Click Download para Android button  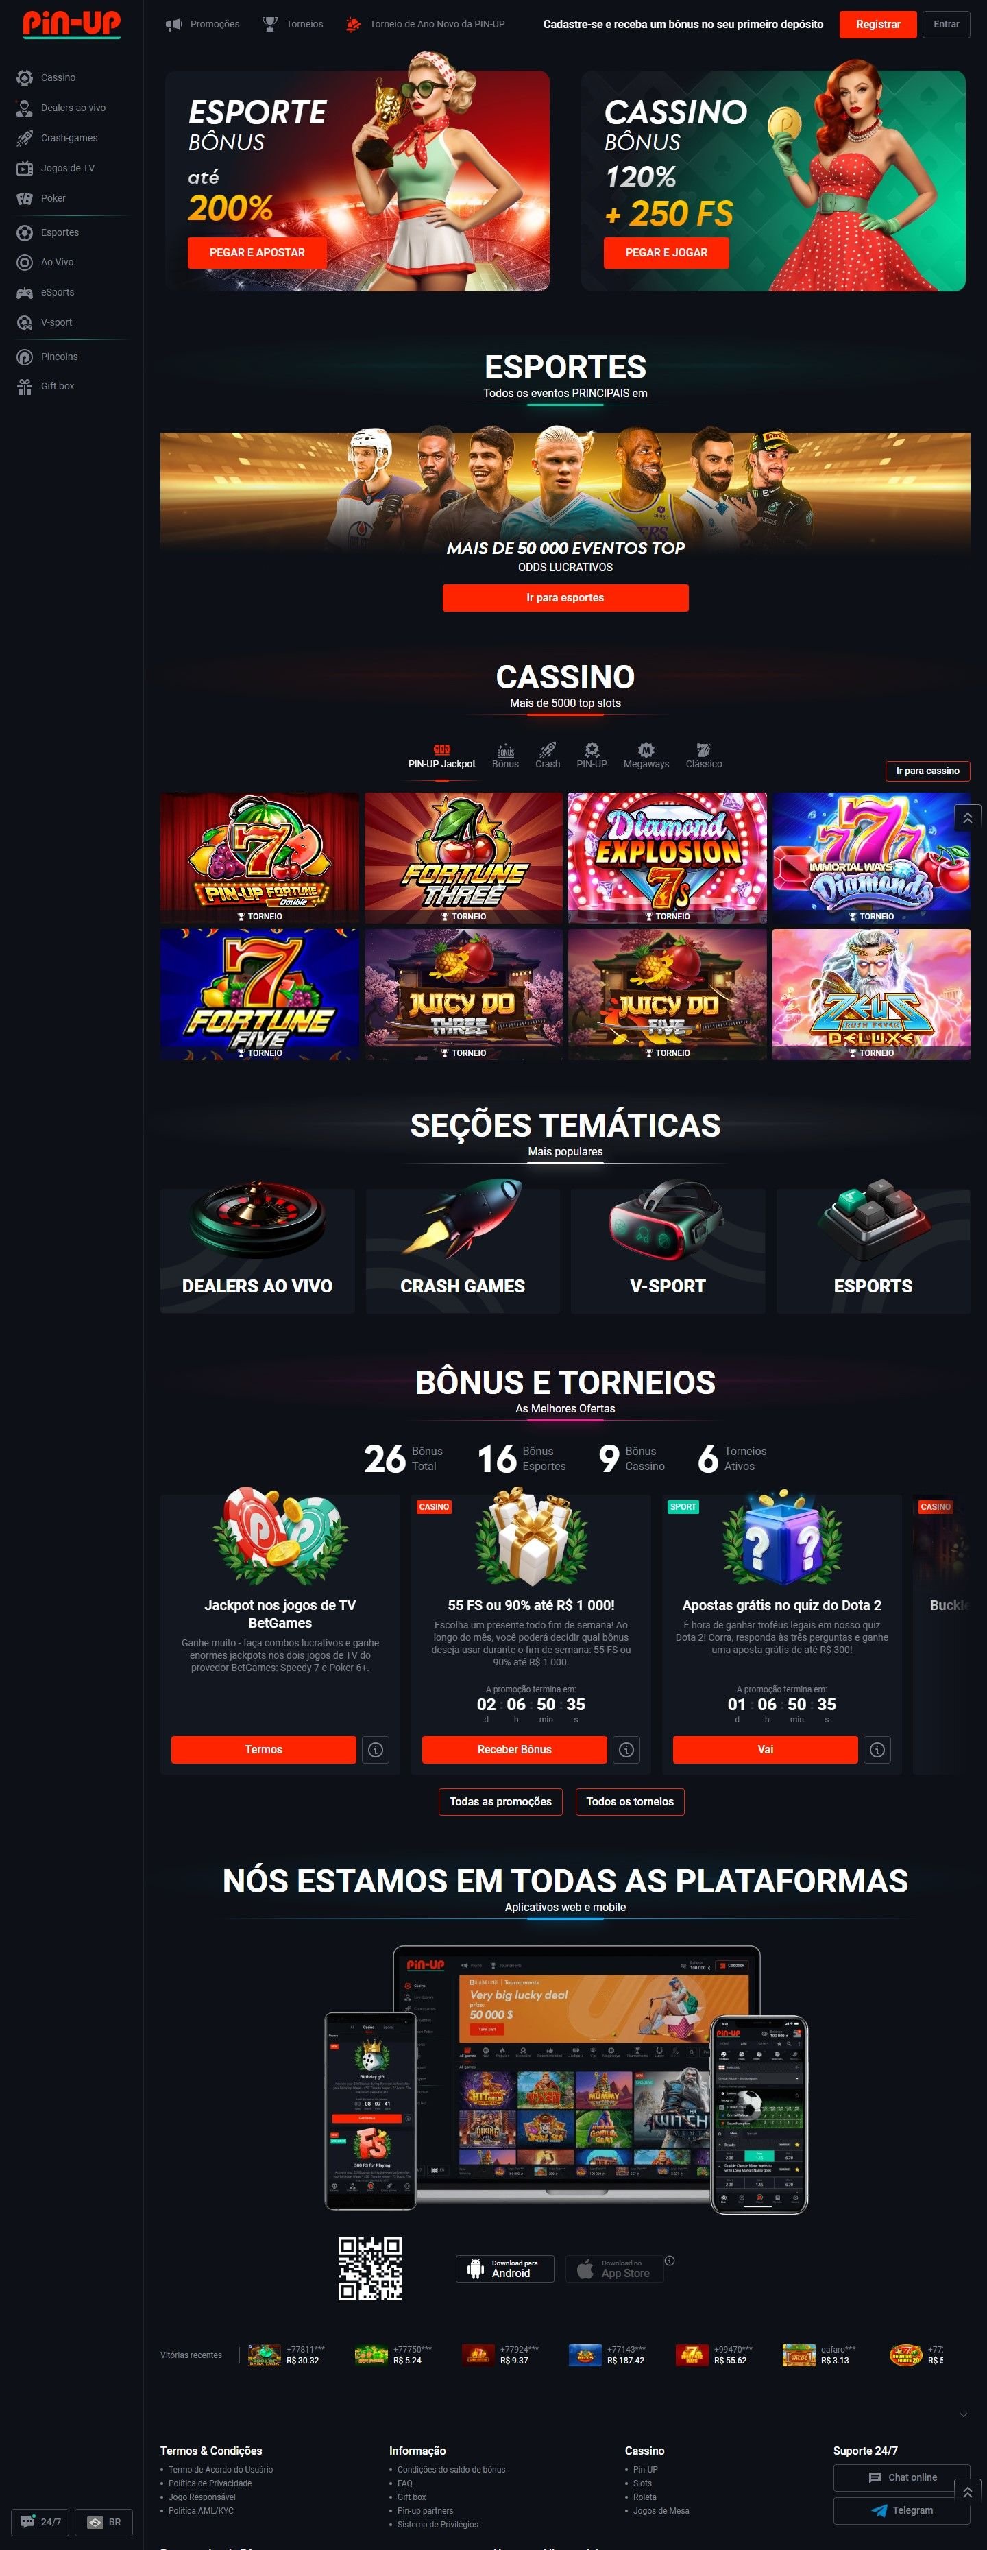pos(505,2268)
